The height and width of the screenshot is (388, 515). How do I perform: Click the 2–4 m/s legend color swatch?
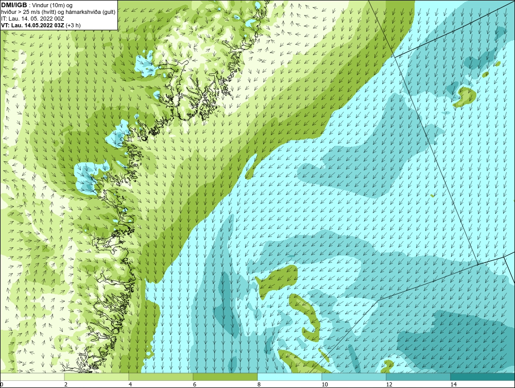tap(97, 377)
